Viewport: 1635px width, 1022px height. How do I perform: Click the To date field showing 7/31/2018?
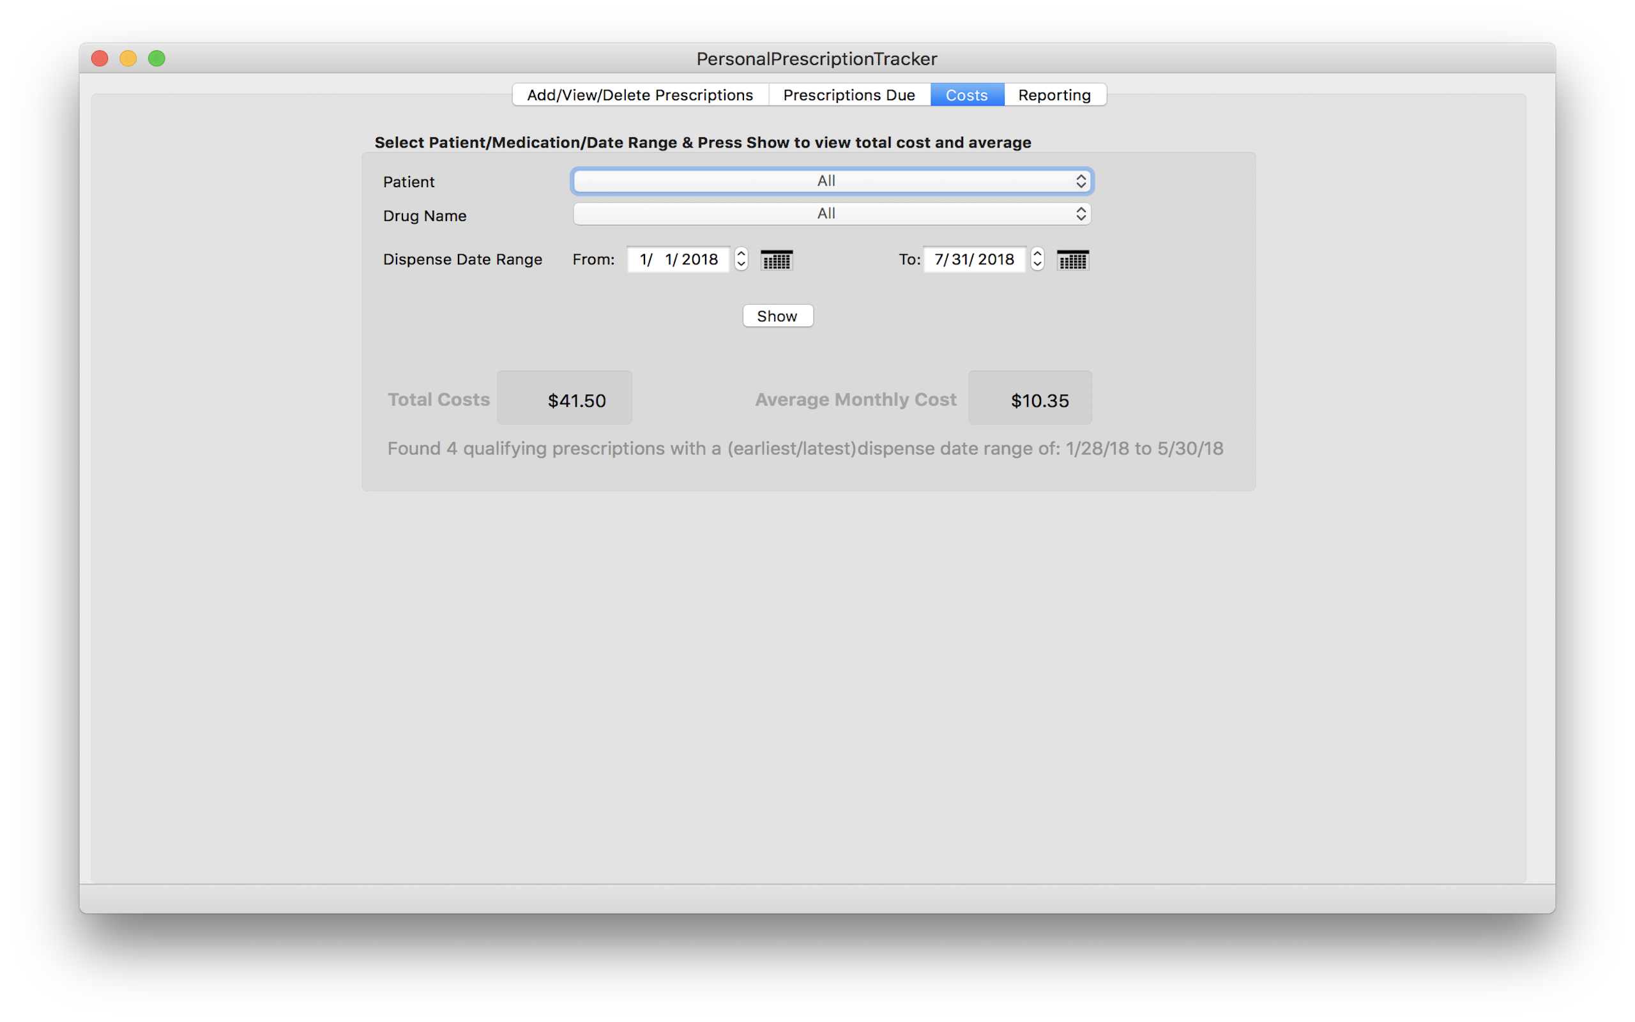pyautogui.click(x=973, y=259)
